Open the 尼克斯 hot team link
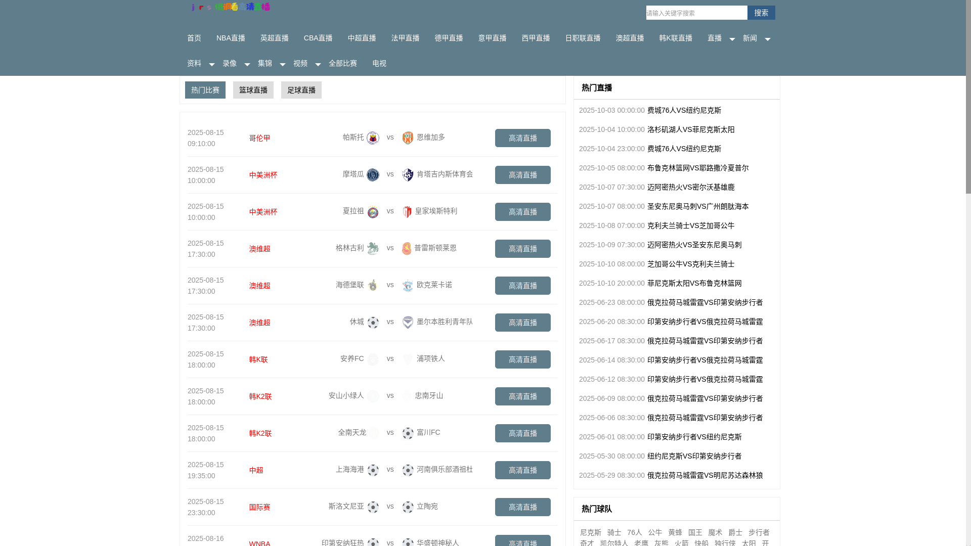Viewport: 971px width, 546px height. pos(591,532)
